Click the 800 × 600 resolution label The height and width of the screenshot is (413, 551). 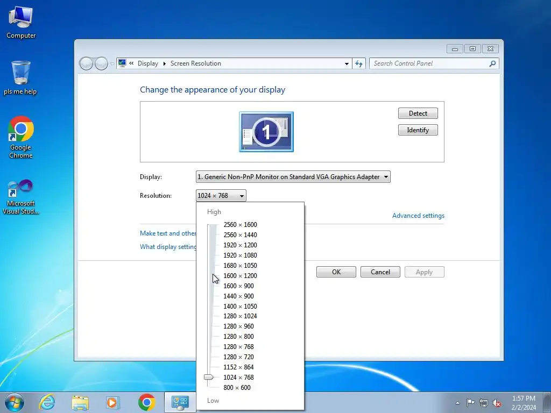[x=237, y=387]
